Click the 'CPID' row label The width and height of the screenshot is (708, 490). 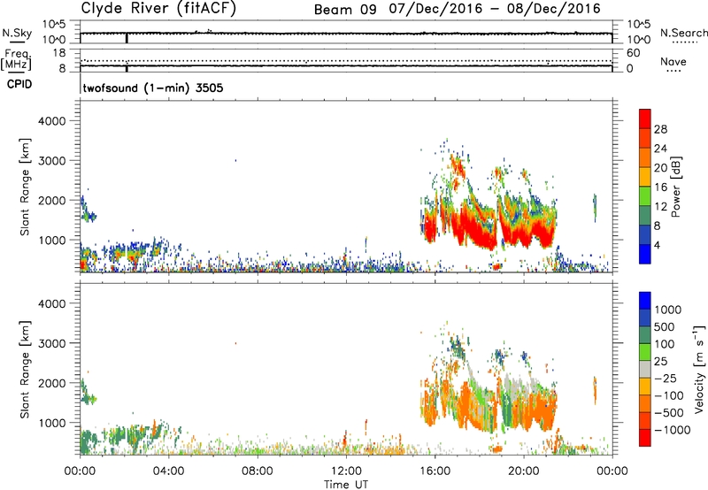pos(19,84)
